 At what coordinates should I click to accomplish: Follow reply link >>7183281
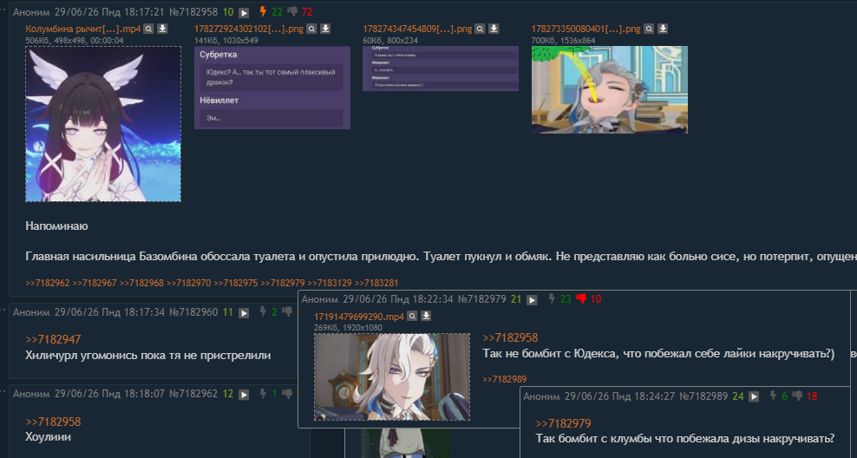pyautogui.click(x=376, y=283)
